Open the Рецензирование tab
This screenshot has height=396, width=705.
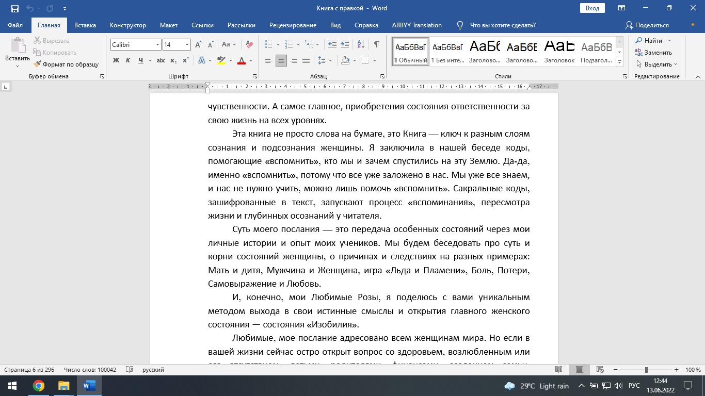[293, 25]
